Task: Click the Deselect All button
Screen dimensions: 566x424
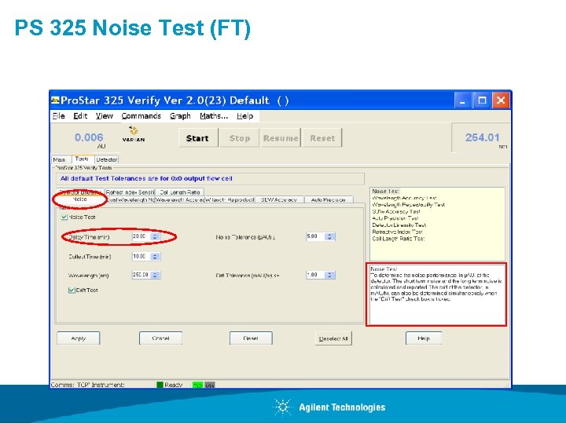Action: point(333,338)
